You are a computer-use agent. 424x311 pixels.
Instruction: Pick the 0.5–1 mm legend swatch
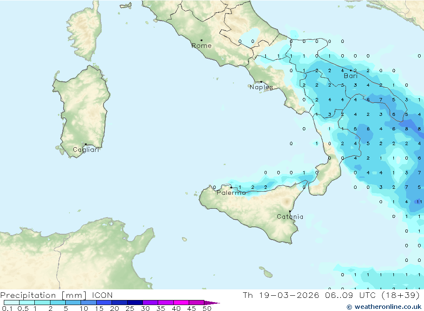coord(27,303)
